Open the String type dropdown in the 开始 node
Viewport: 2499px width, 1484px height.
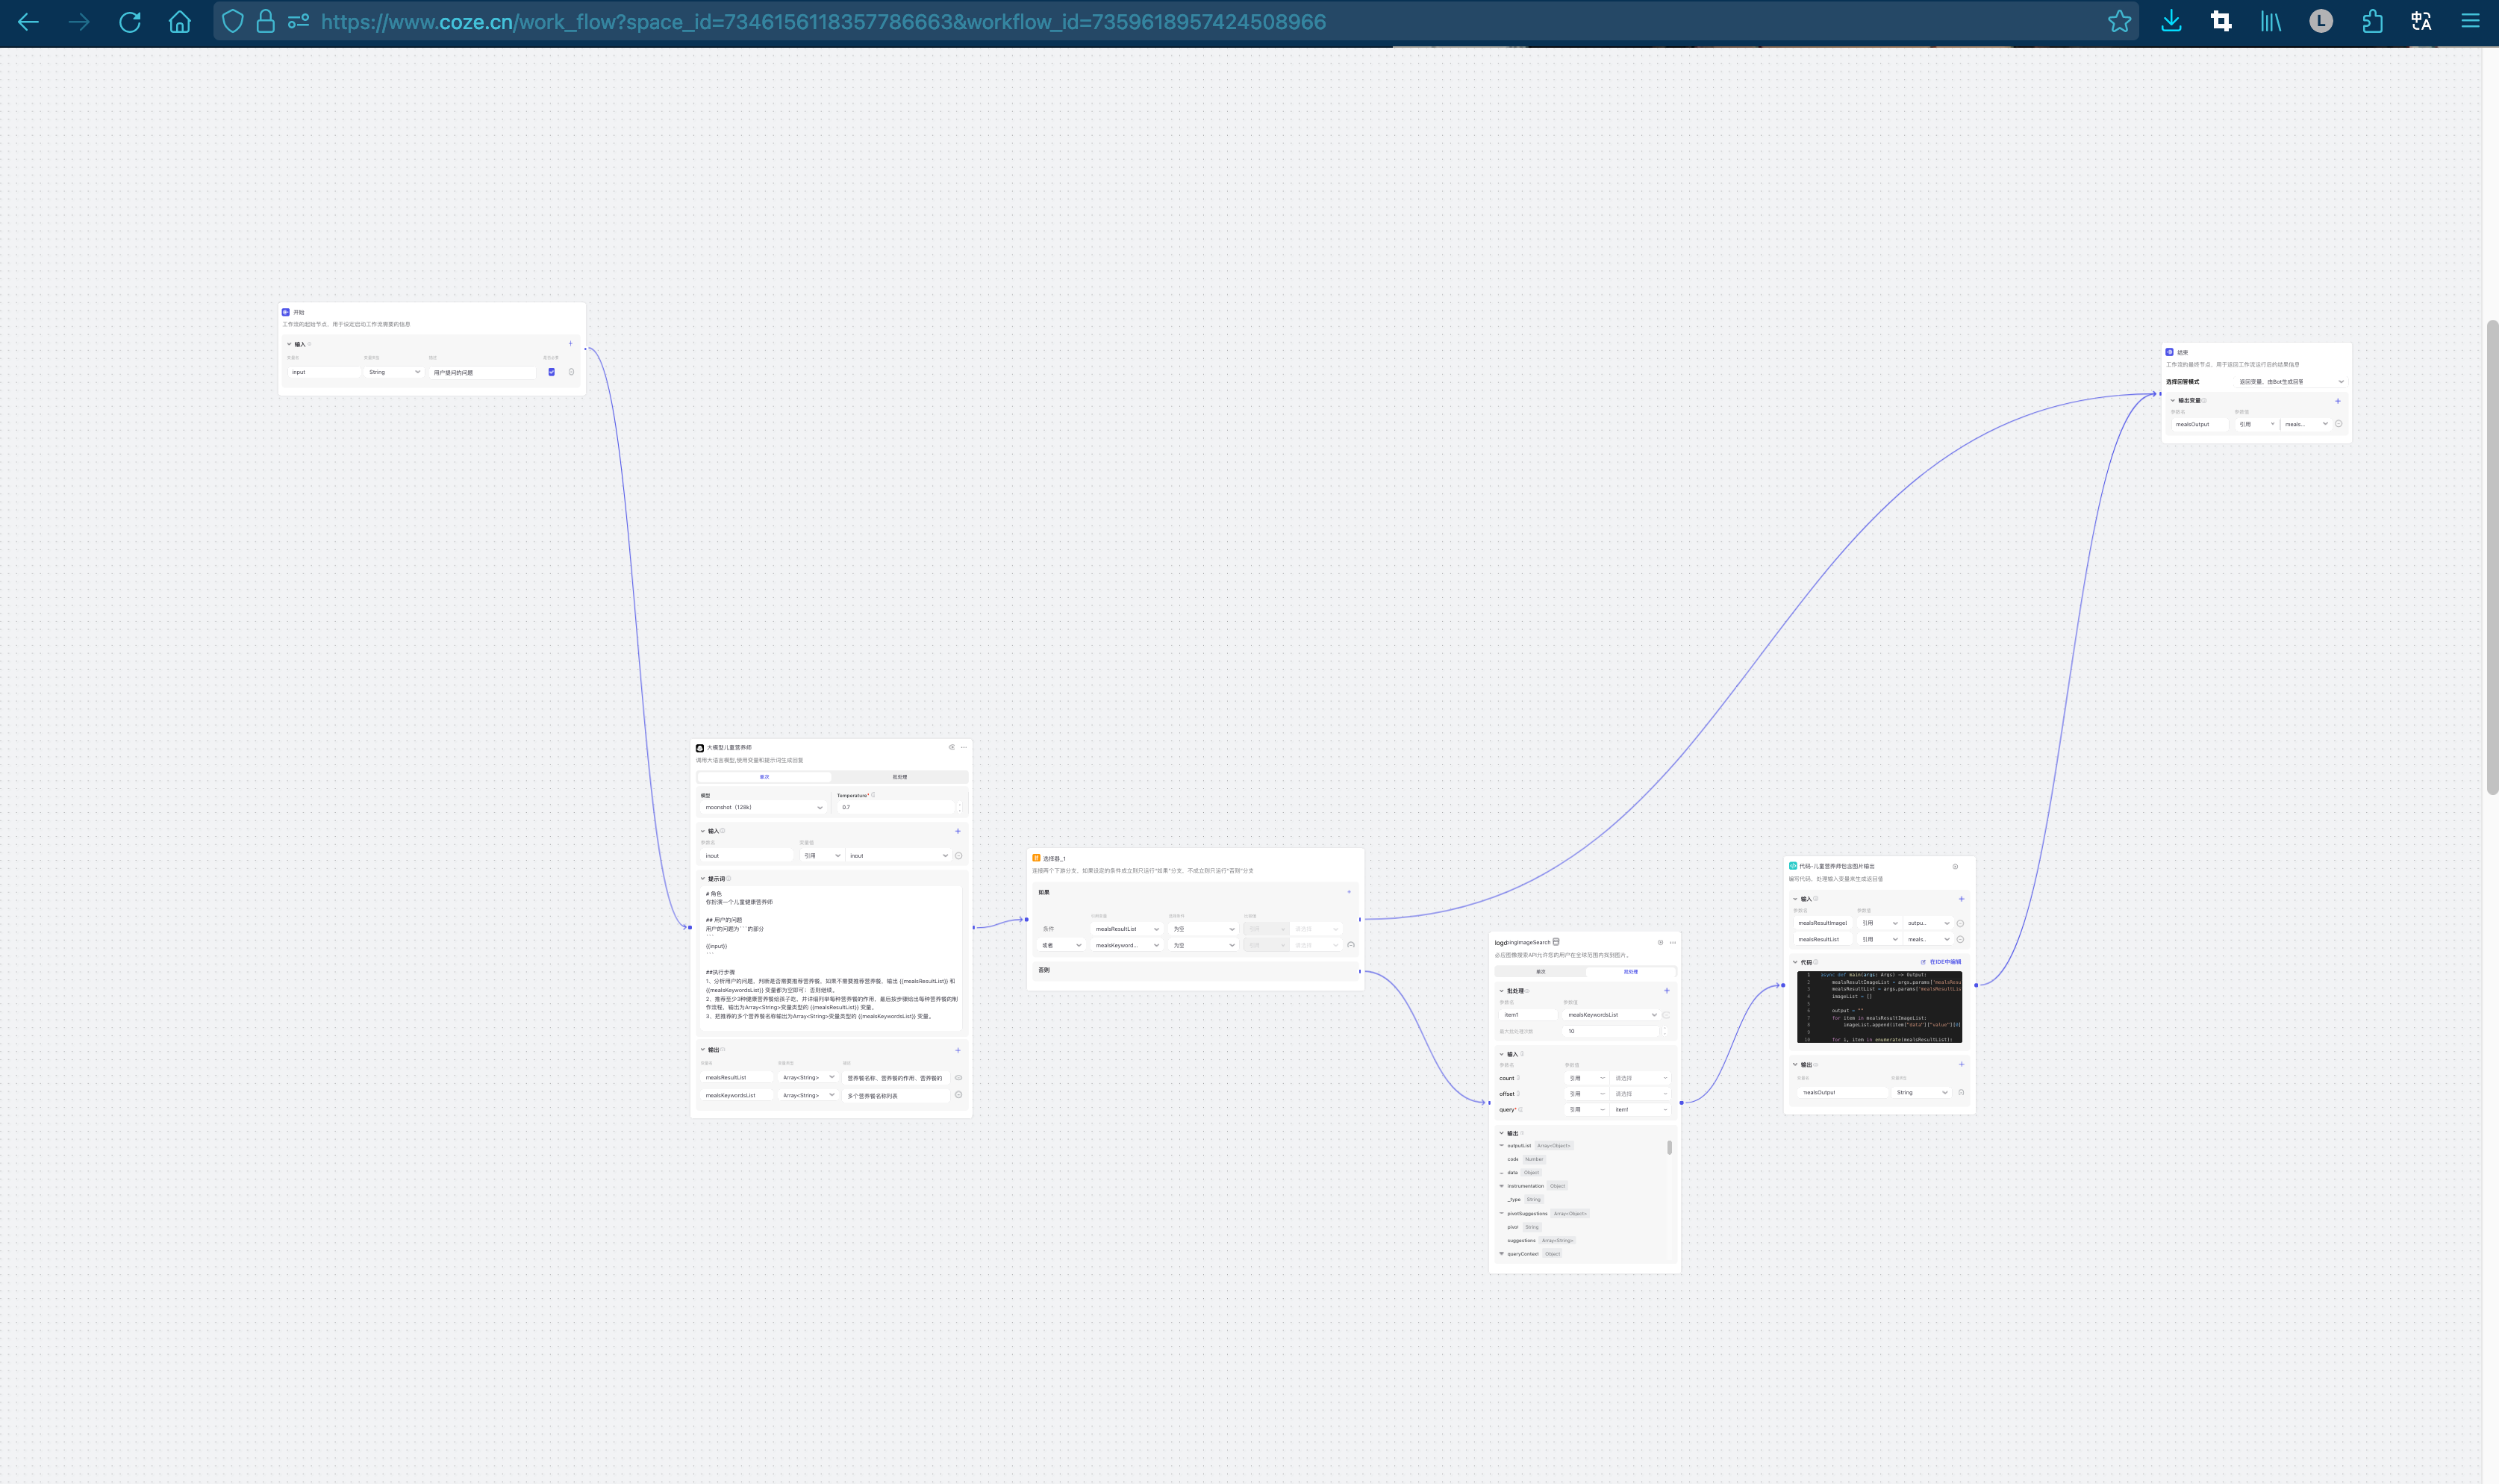click(x=394, y=372)
